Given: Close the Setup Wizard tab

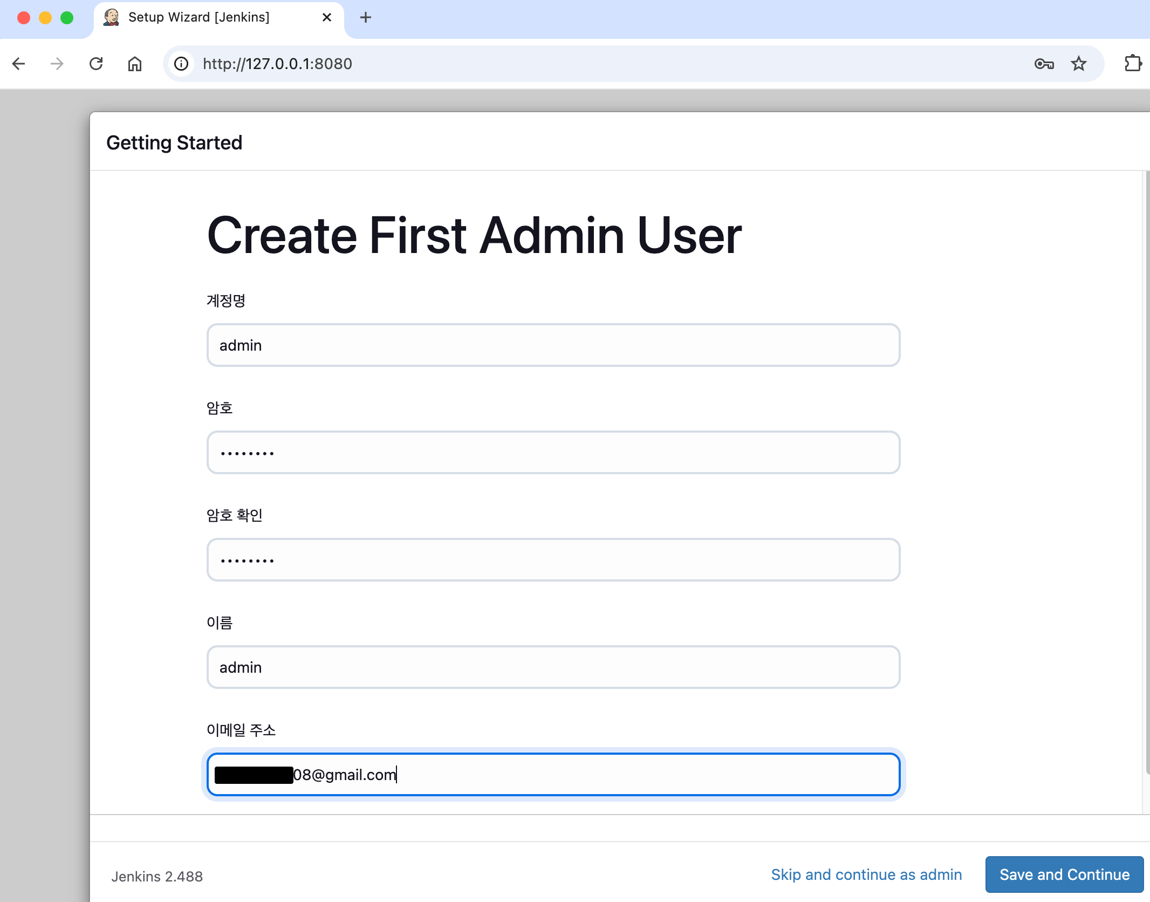Looking at the screenshot, I should [326, 17].
